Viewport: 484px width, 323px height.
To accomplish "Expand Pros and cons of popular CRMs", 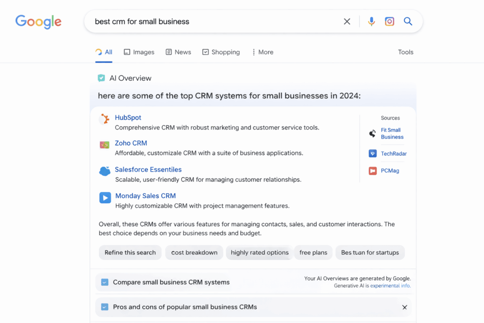I will coord(185,307).
